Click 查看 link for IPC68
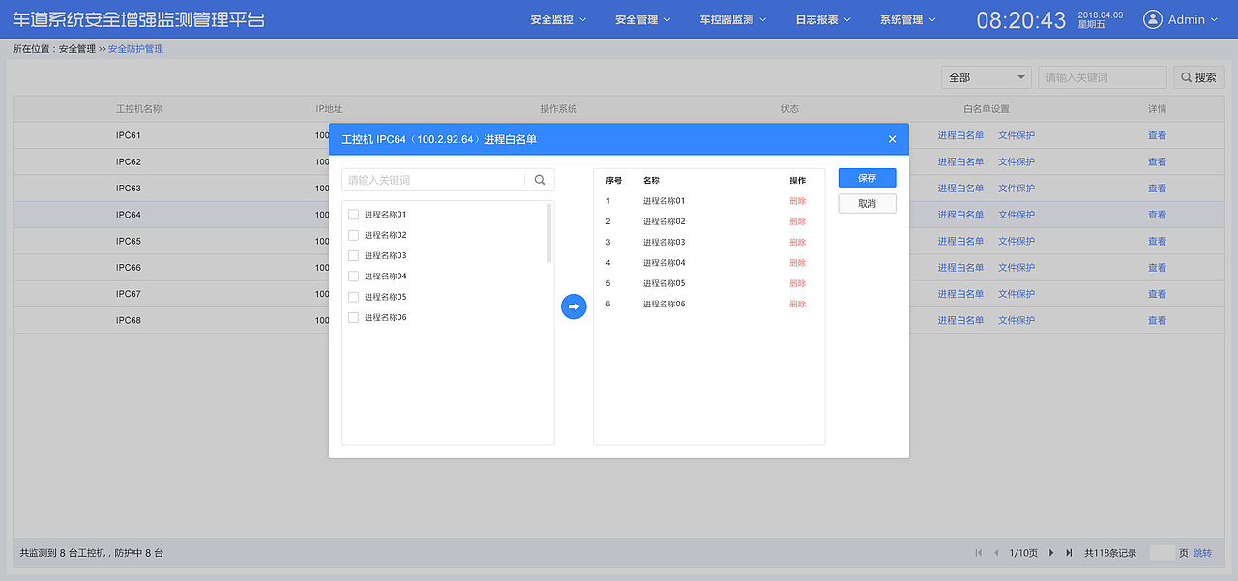This screenshot has width=1238, height=581. [x=1157, y=320]
